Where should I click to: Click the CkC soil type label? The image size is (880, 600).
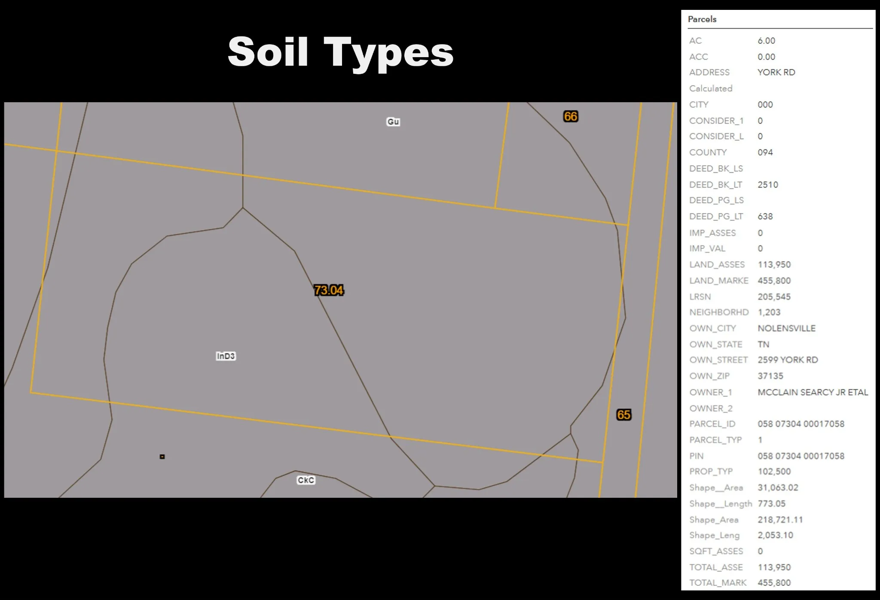point(306,480)
